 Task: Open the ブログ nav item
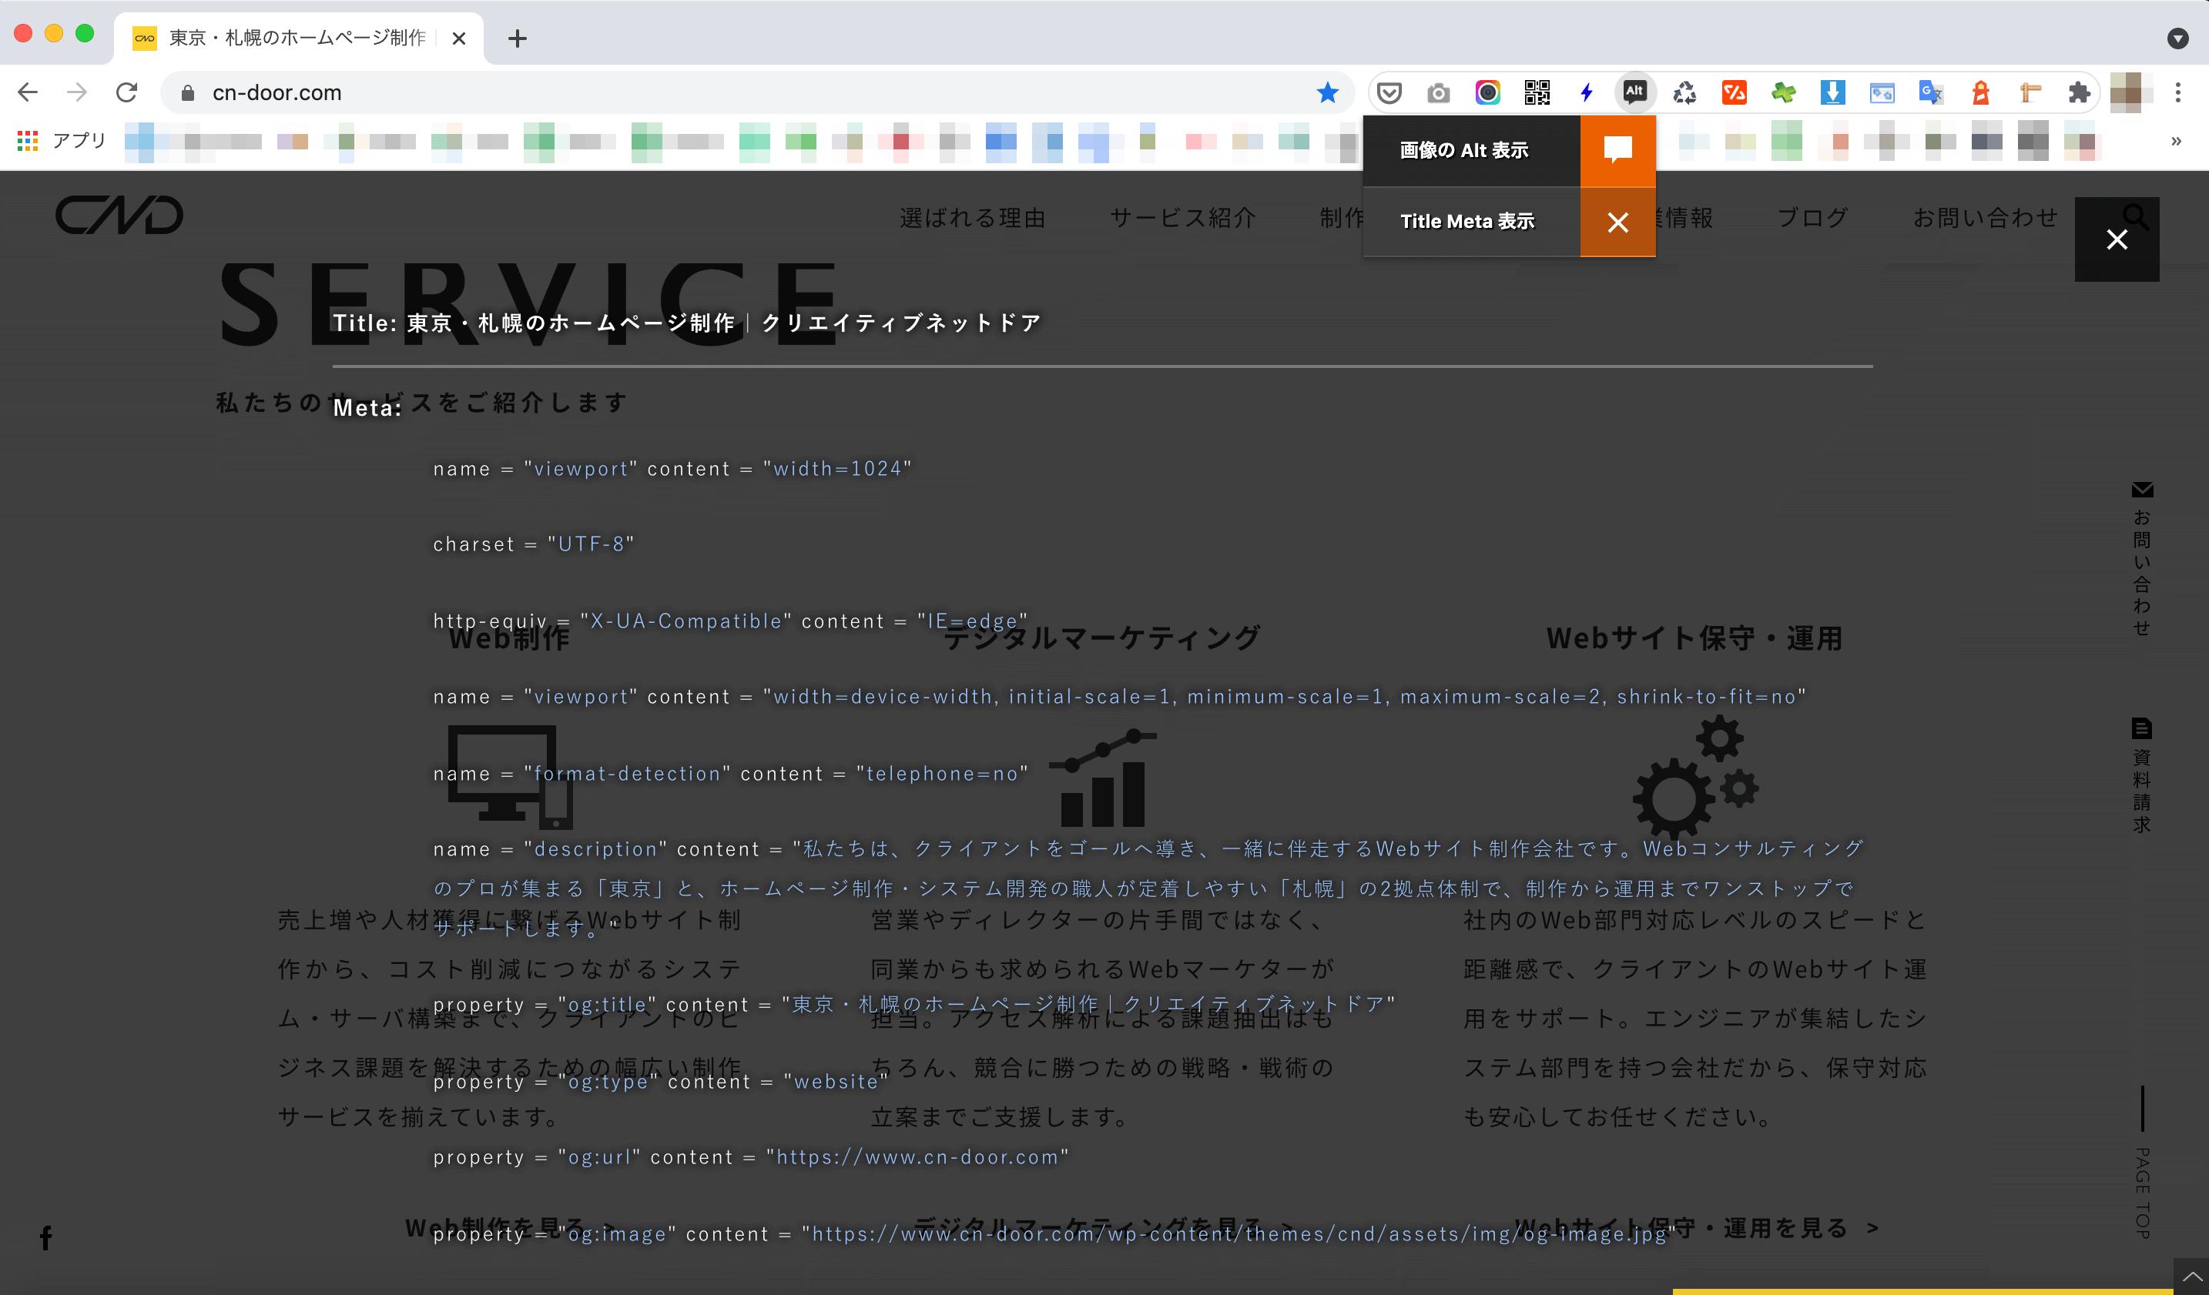tap(1813, 217)
